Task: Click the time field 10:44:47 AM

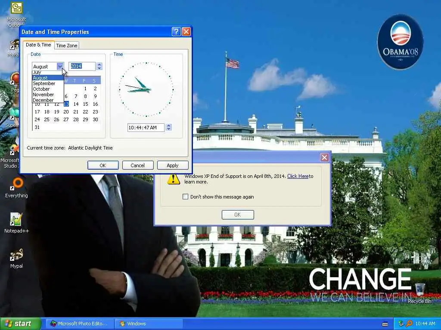Action: click(x=146, y=128)
